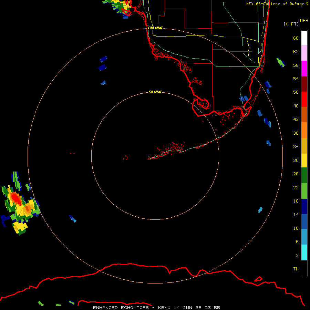The width and height of the screenshot is (310, 310).
Task: Pick the dark maroon legend swatch
Action: click(x=304, y=84)
